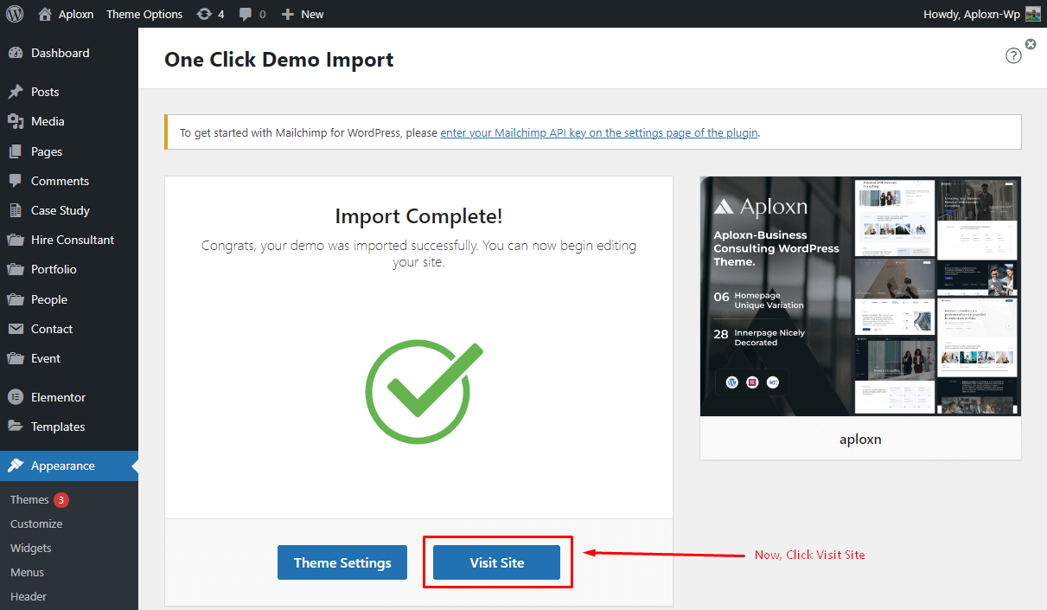The height and width of the screenshot is (610, 1047).
Task: Click the aploxn demo title label
Action: 860,439
